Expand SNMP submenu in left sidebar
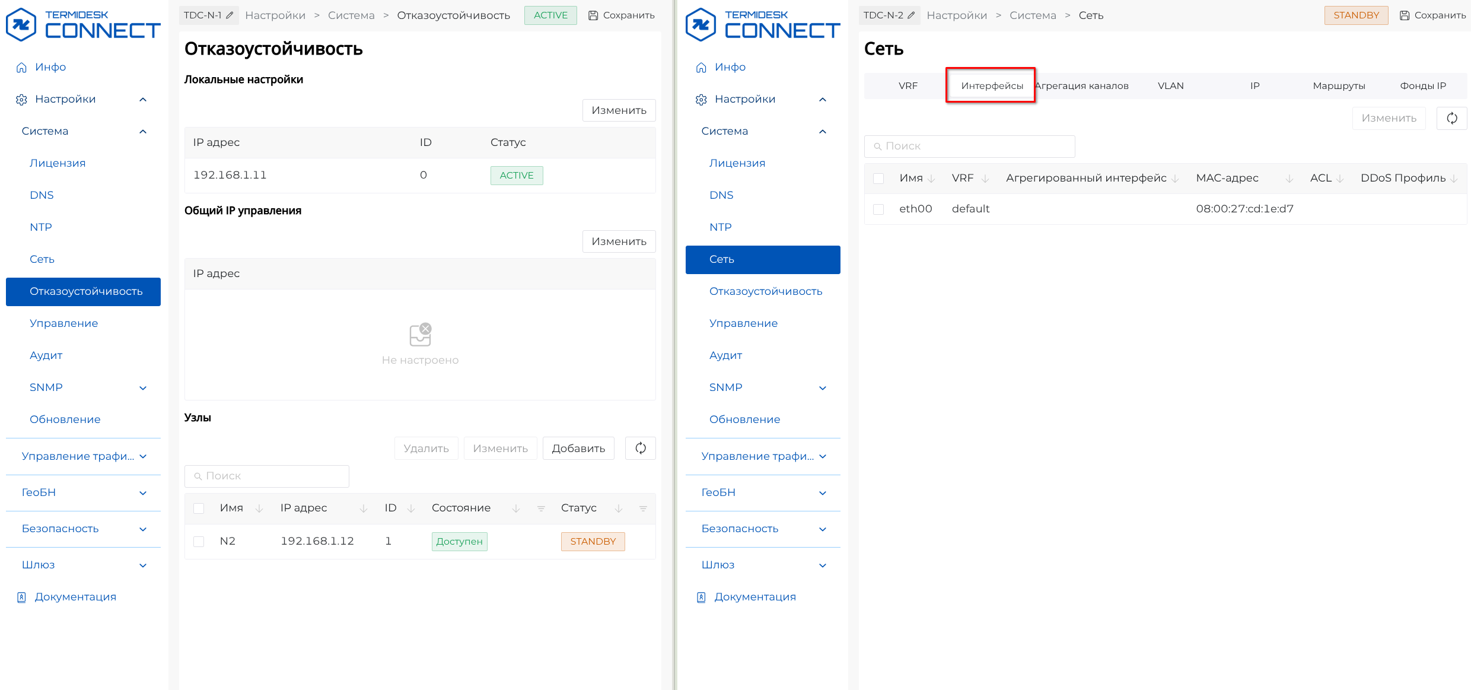This screenshot has width=1471, height=690. 142,388
